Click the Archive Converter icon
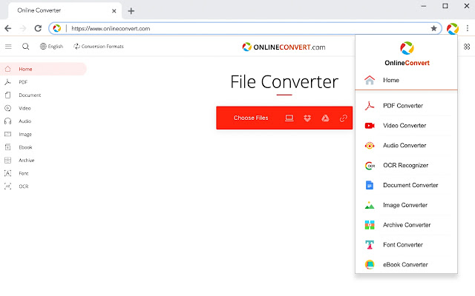475x296 pixels. tap(370, 225)
